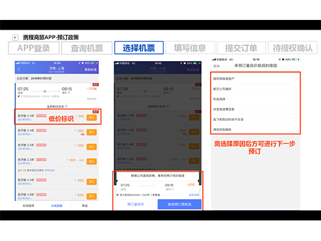Tap orange book button for the 550 fare

pyautogui.click(x=92, y=182)
